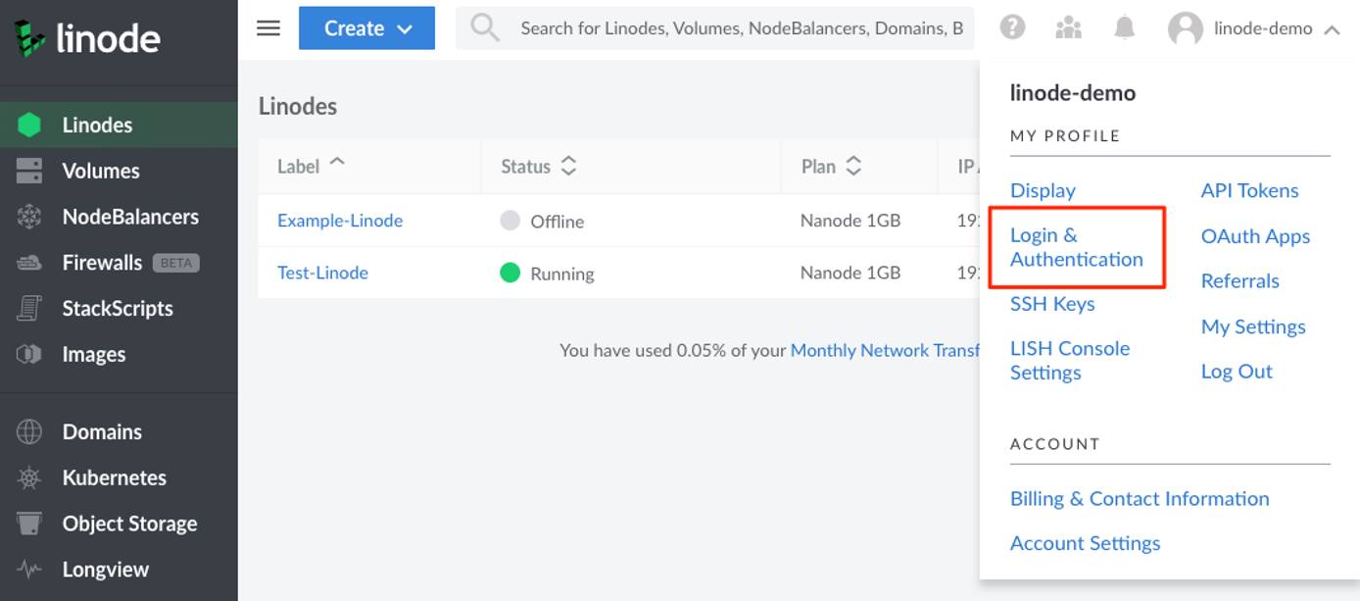Viewport: 1360px width, 601px height.
Task: Open the help question mark icon
Action: click(x=1012, y=28)
